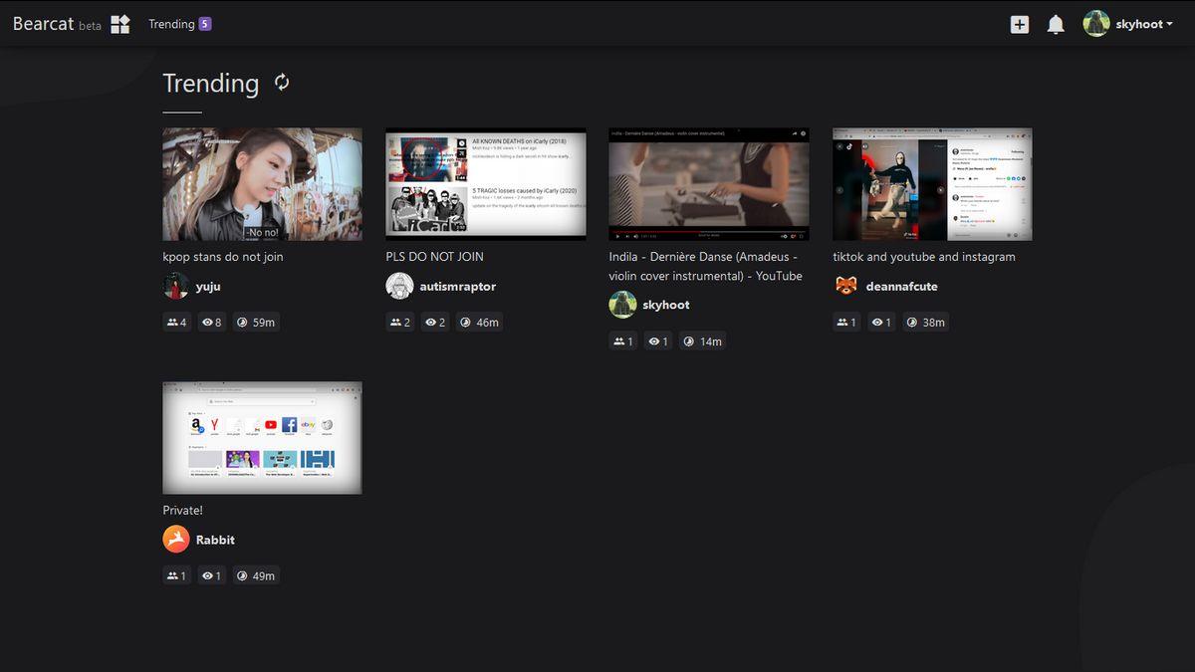
Task: Click members badge on Indila card
Action: [623, 341]
